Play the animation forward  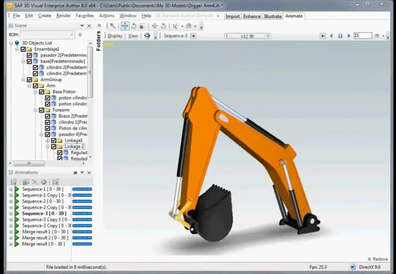[349, 36]
